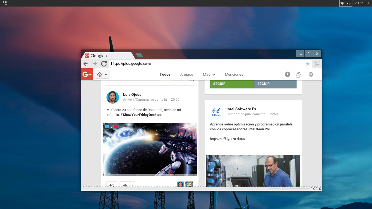Open the Robotech desktop screenshot image
This screenshot has width=372, height=209.
[150, 149]
